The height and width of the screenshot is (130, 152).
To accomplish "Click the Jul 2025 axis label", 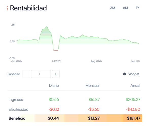I will [x=56, y=61].
